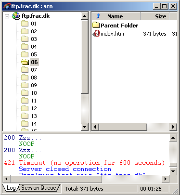
Task: Click the Total: 371 bytes status field
Action: (x=101, y=189)
